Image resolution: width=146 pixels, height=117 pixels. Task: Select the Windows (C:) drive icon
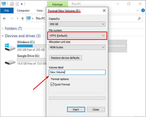click(10, 47)
